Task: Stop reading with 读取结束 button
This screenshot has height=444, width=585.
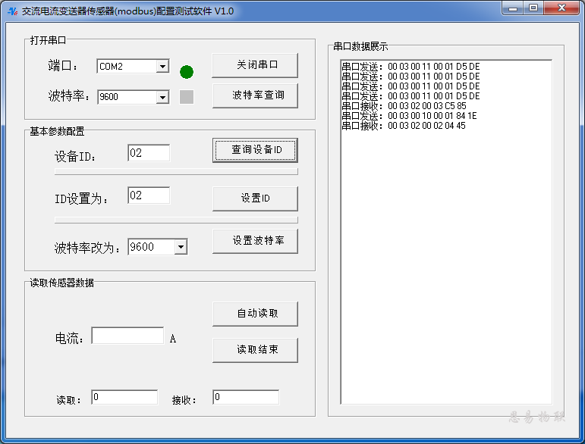Action: pos(255,350)
